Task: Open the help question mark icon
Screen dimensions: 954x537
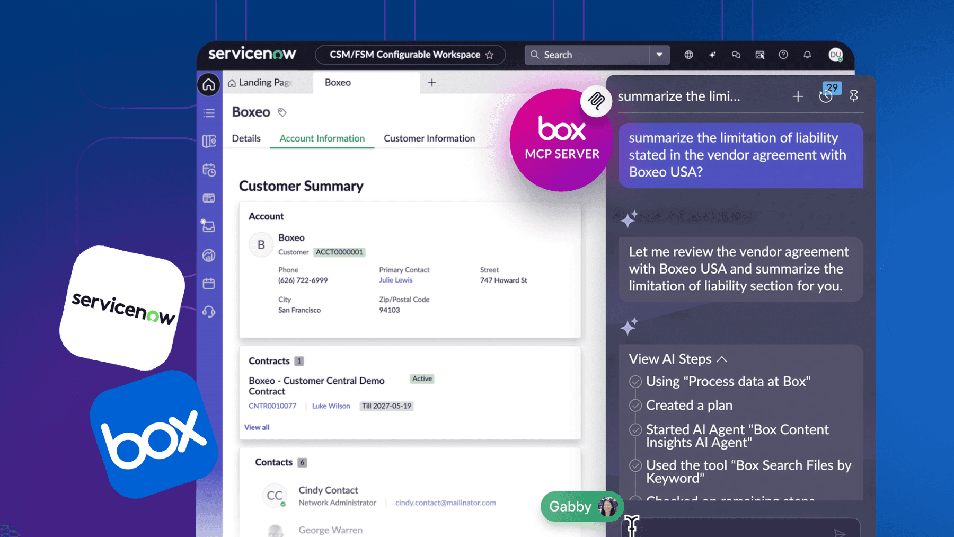Action: [x=783, y=55]
